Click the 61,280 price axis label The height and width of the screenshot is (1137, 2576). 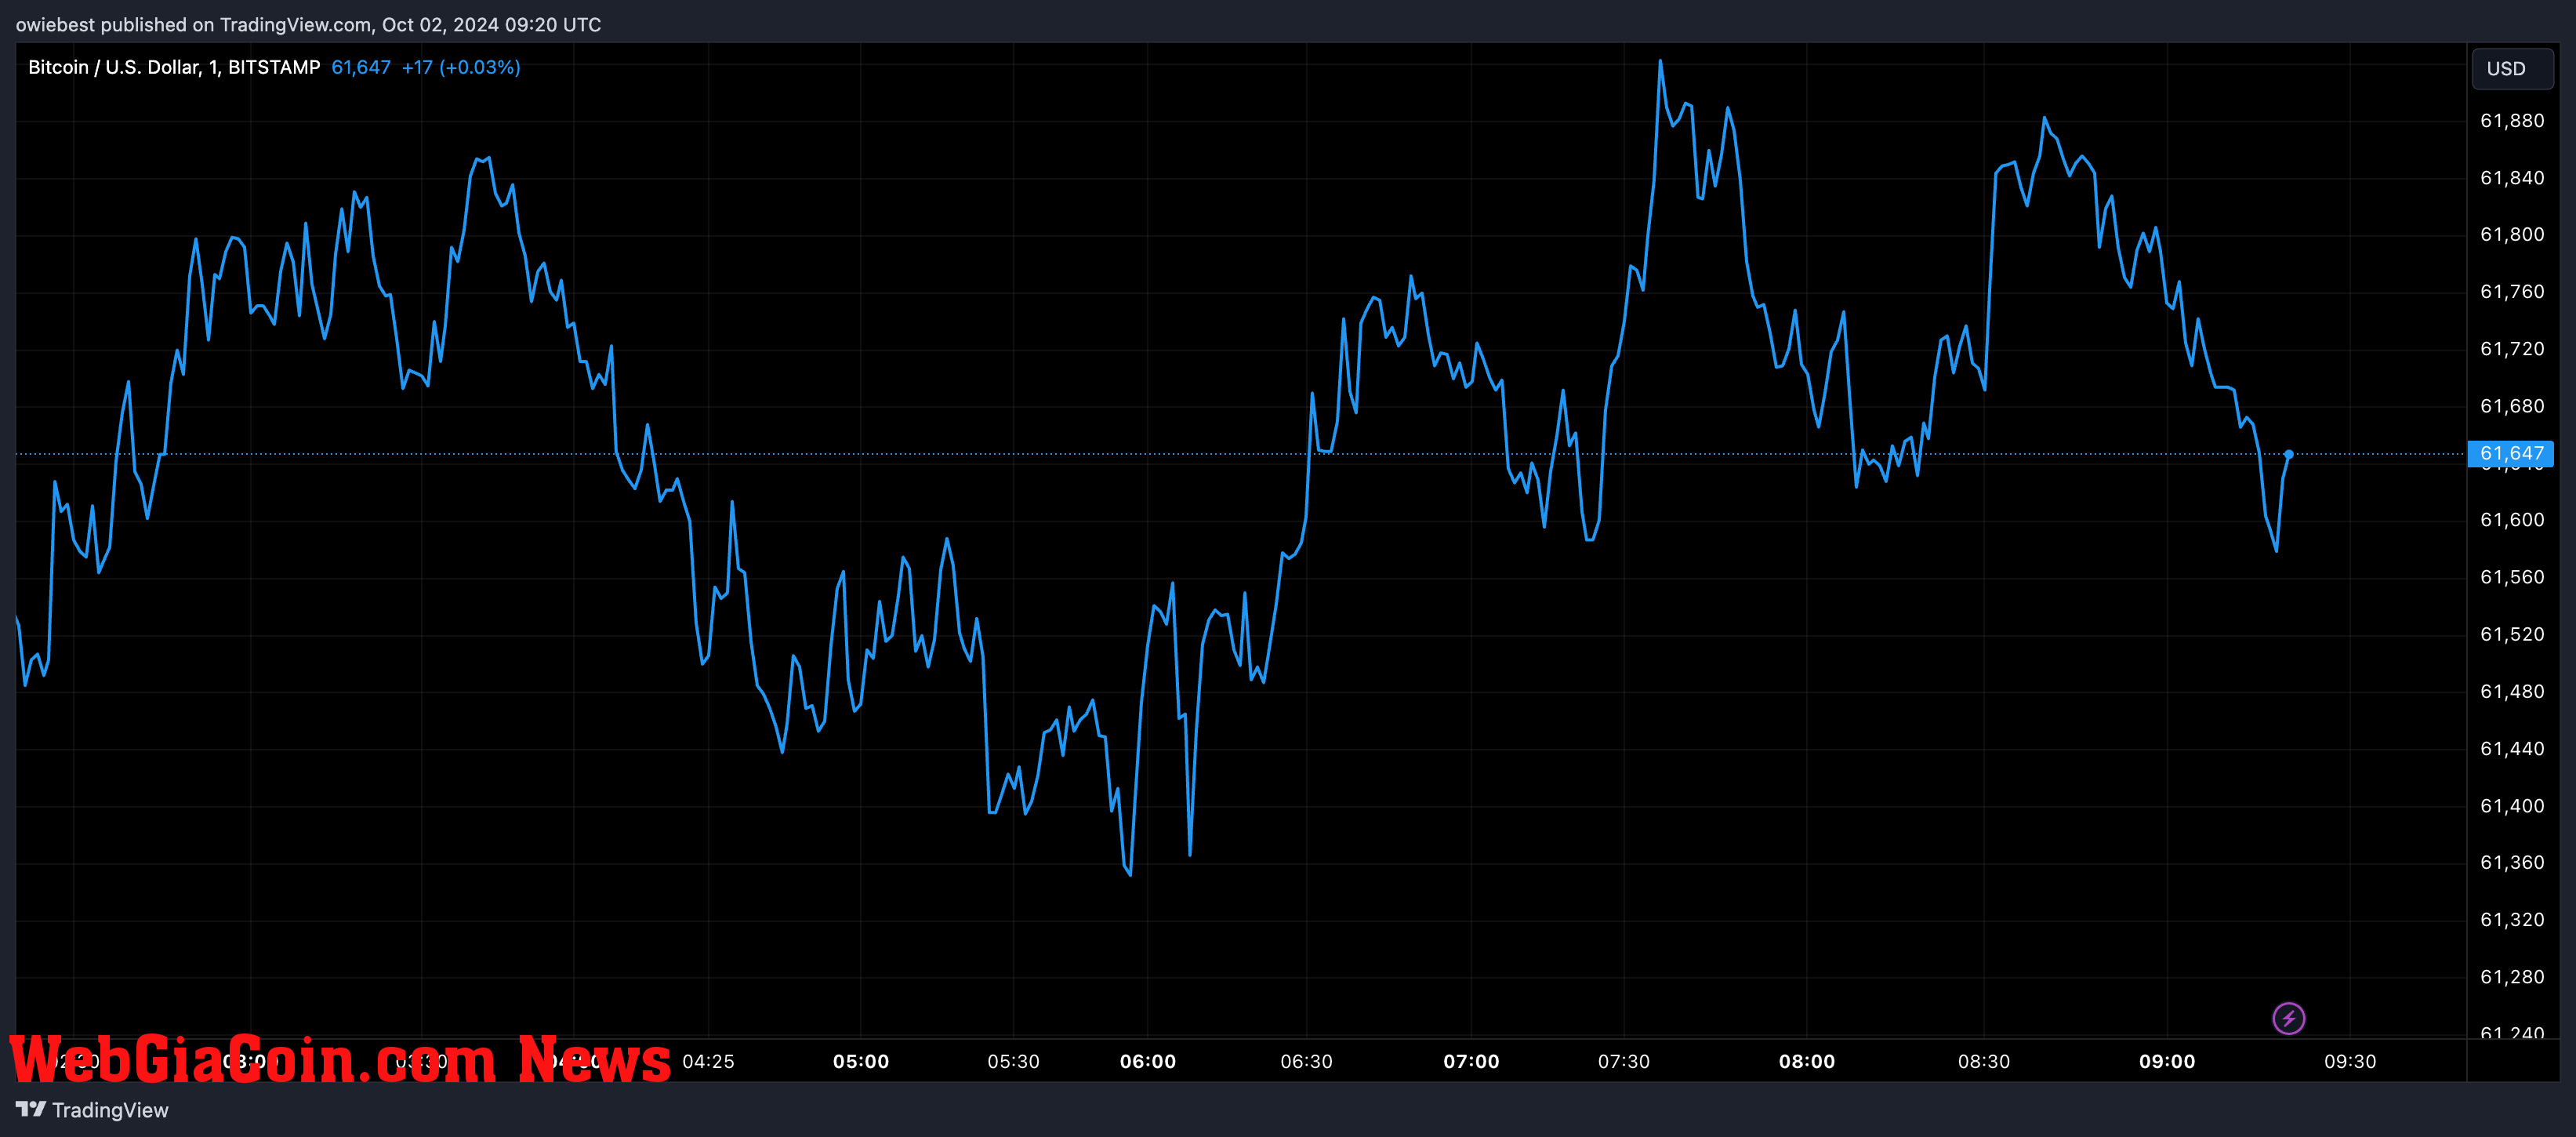[x=2512, y=976]
